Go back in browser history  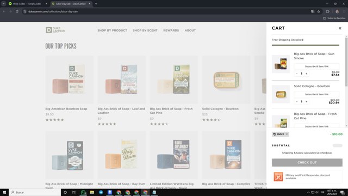point(4,11)
